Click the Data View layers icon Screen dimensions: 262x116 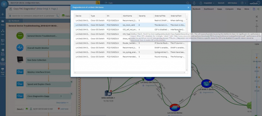pyautogui.click(x=63, y=16)
